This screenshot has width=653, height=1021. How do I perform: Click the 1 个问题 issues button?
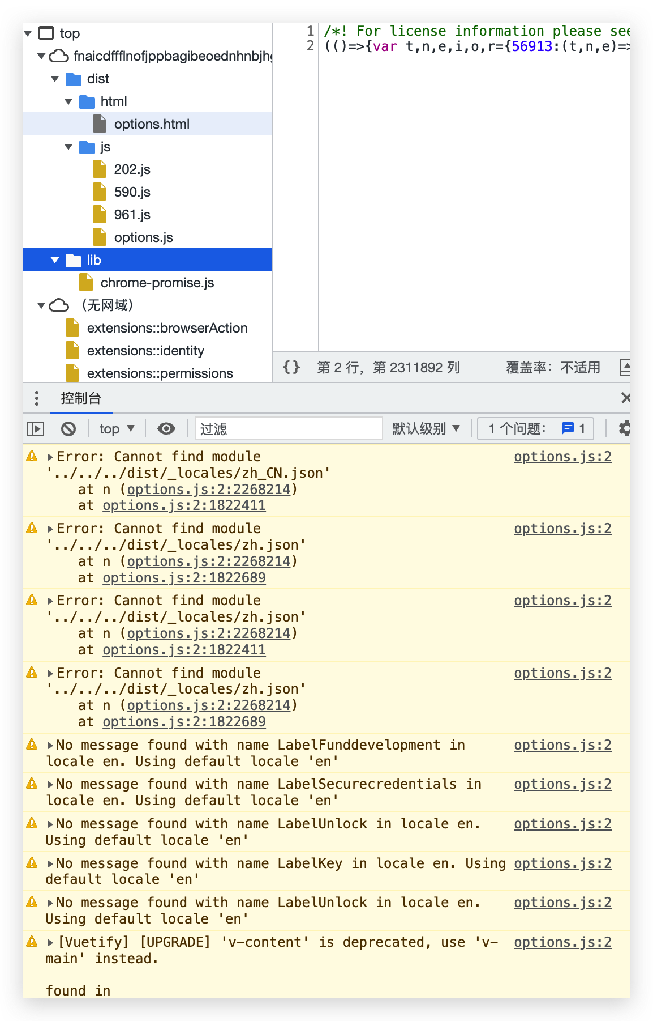click(536, 429)
